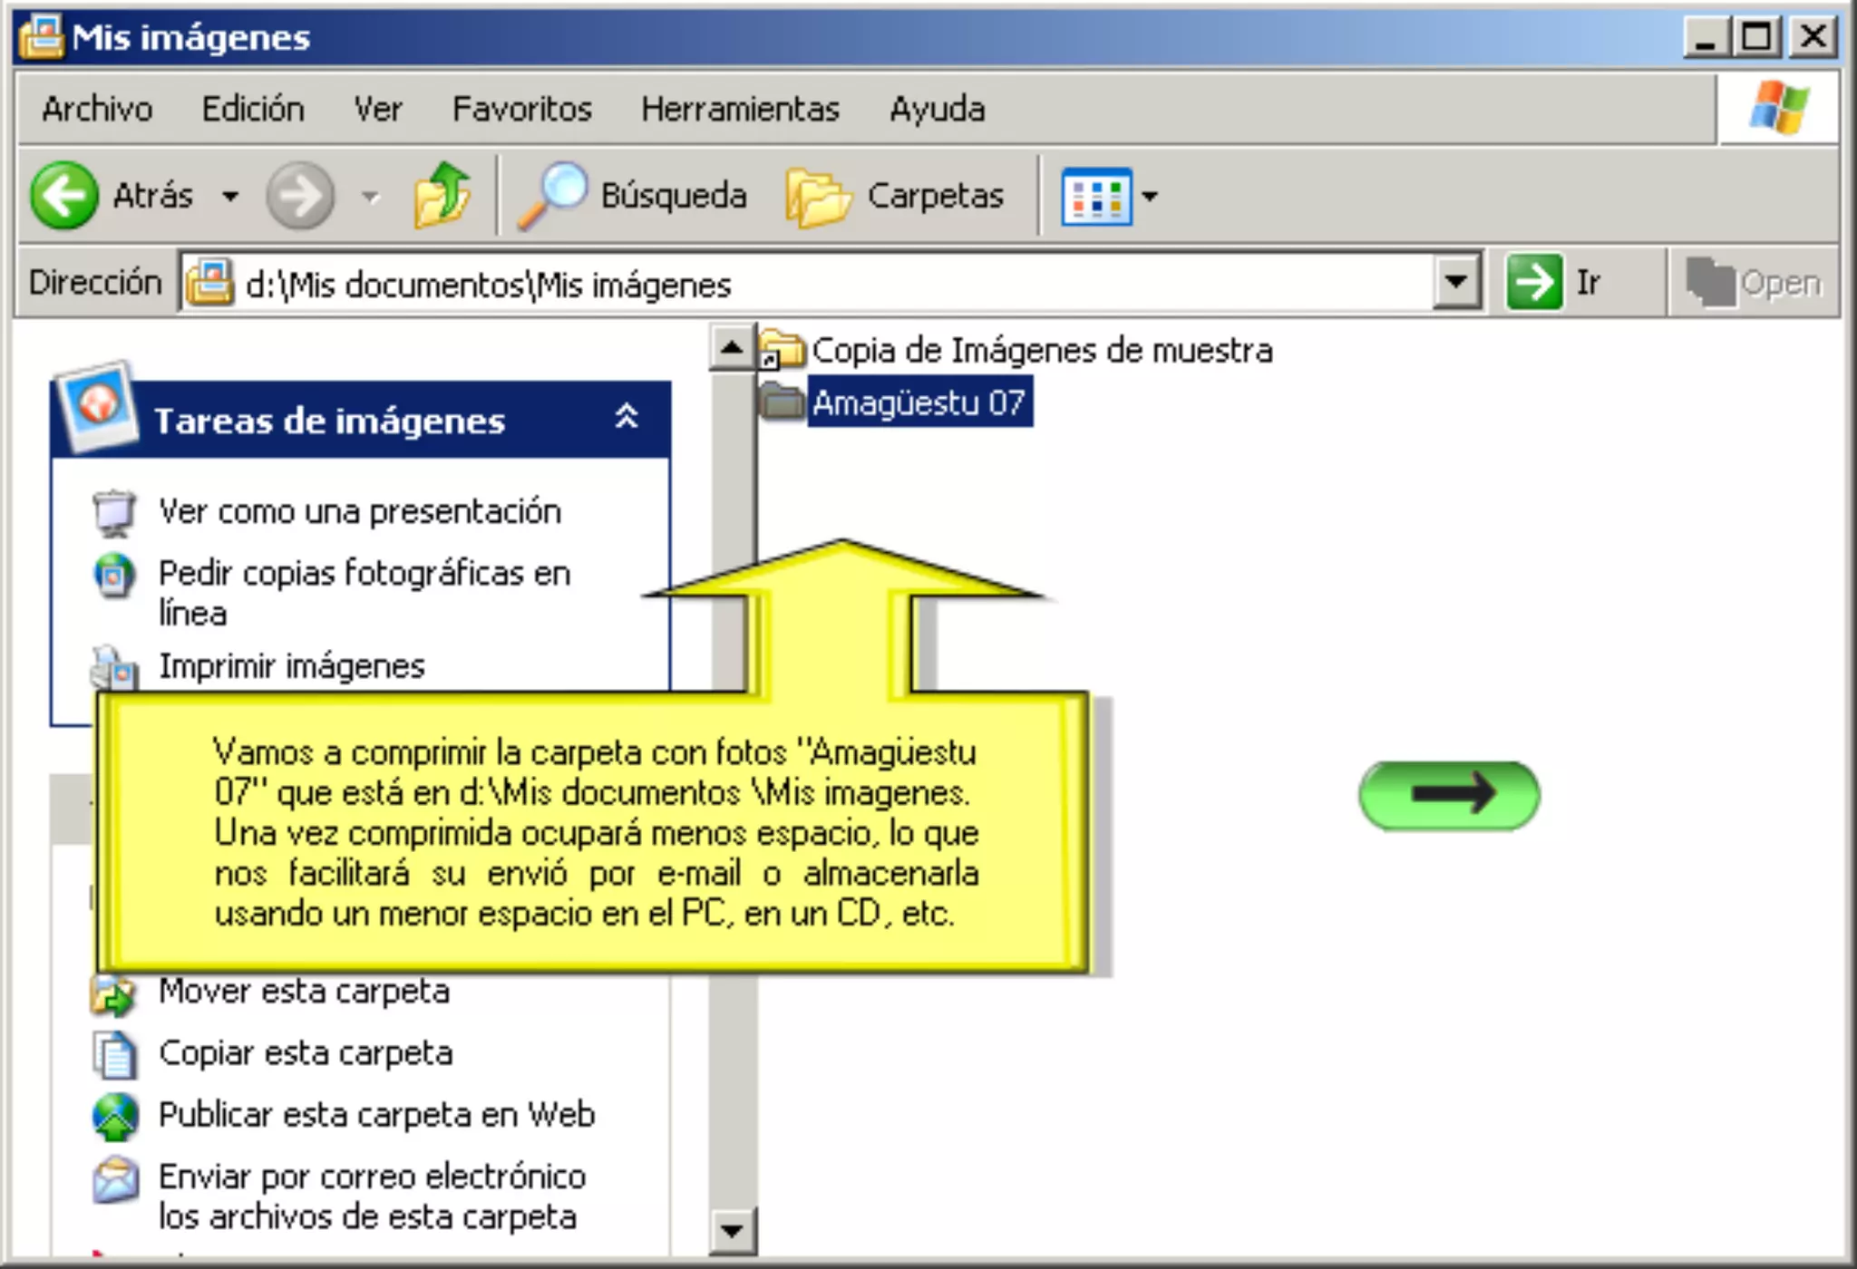
Task: Click the Views grid icon
Action: click(x=1095, y=196)
